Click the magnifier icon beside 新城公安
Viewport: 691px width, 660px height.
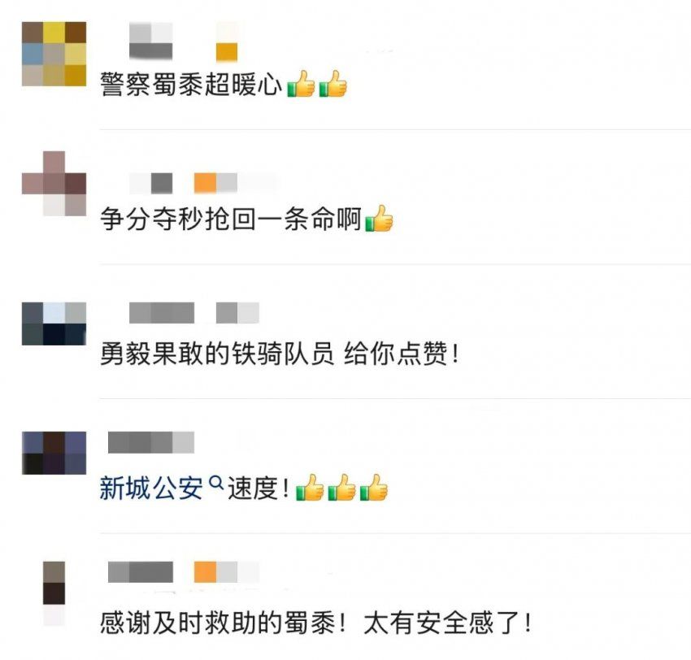click(x=216, y=483)
